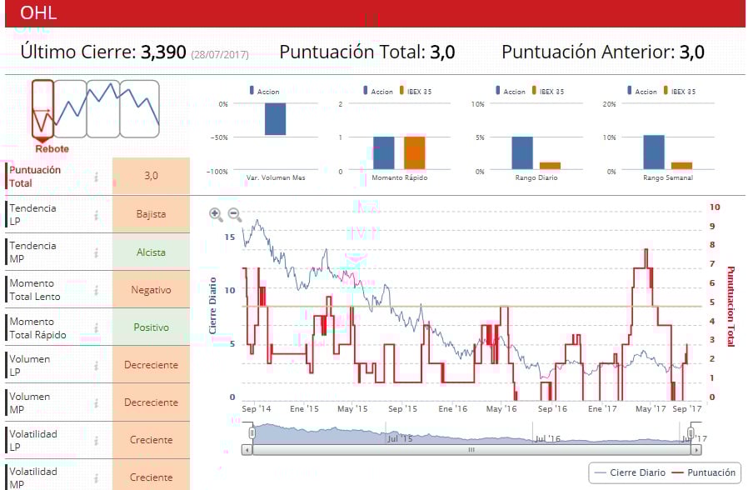748x490 pixels.
Task: Click Decreciente value for Volumen MP
Action: pyautogui.click(x=152, y=402)
